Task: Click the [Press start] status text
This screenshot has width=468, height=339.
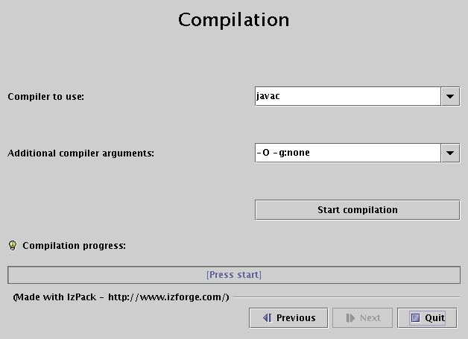Action: click(234, 275)
